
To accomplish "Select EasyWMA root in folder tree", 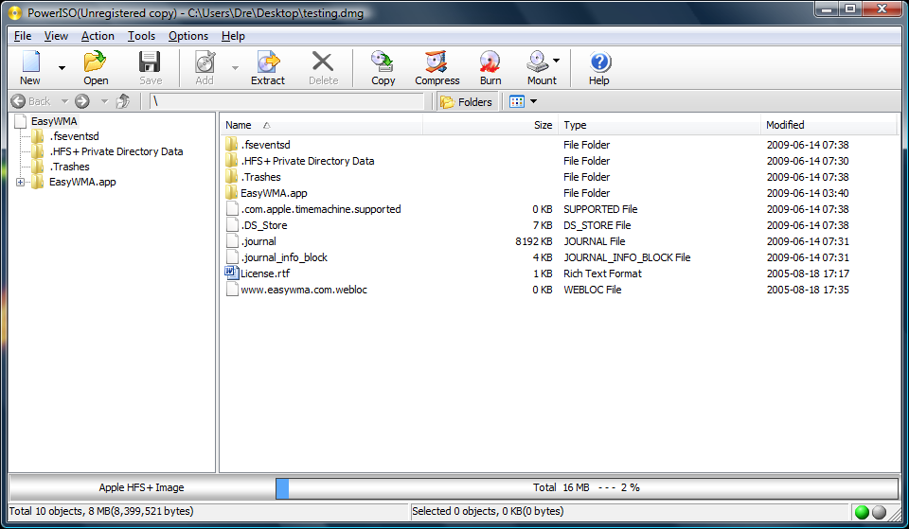I will [54, 121].
